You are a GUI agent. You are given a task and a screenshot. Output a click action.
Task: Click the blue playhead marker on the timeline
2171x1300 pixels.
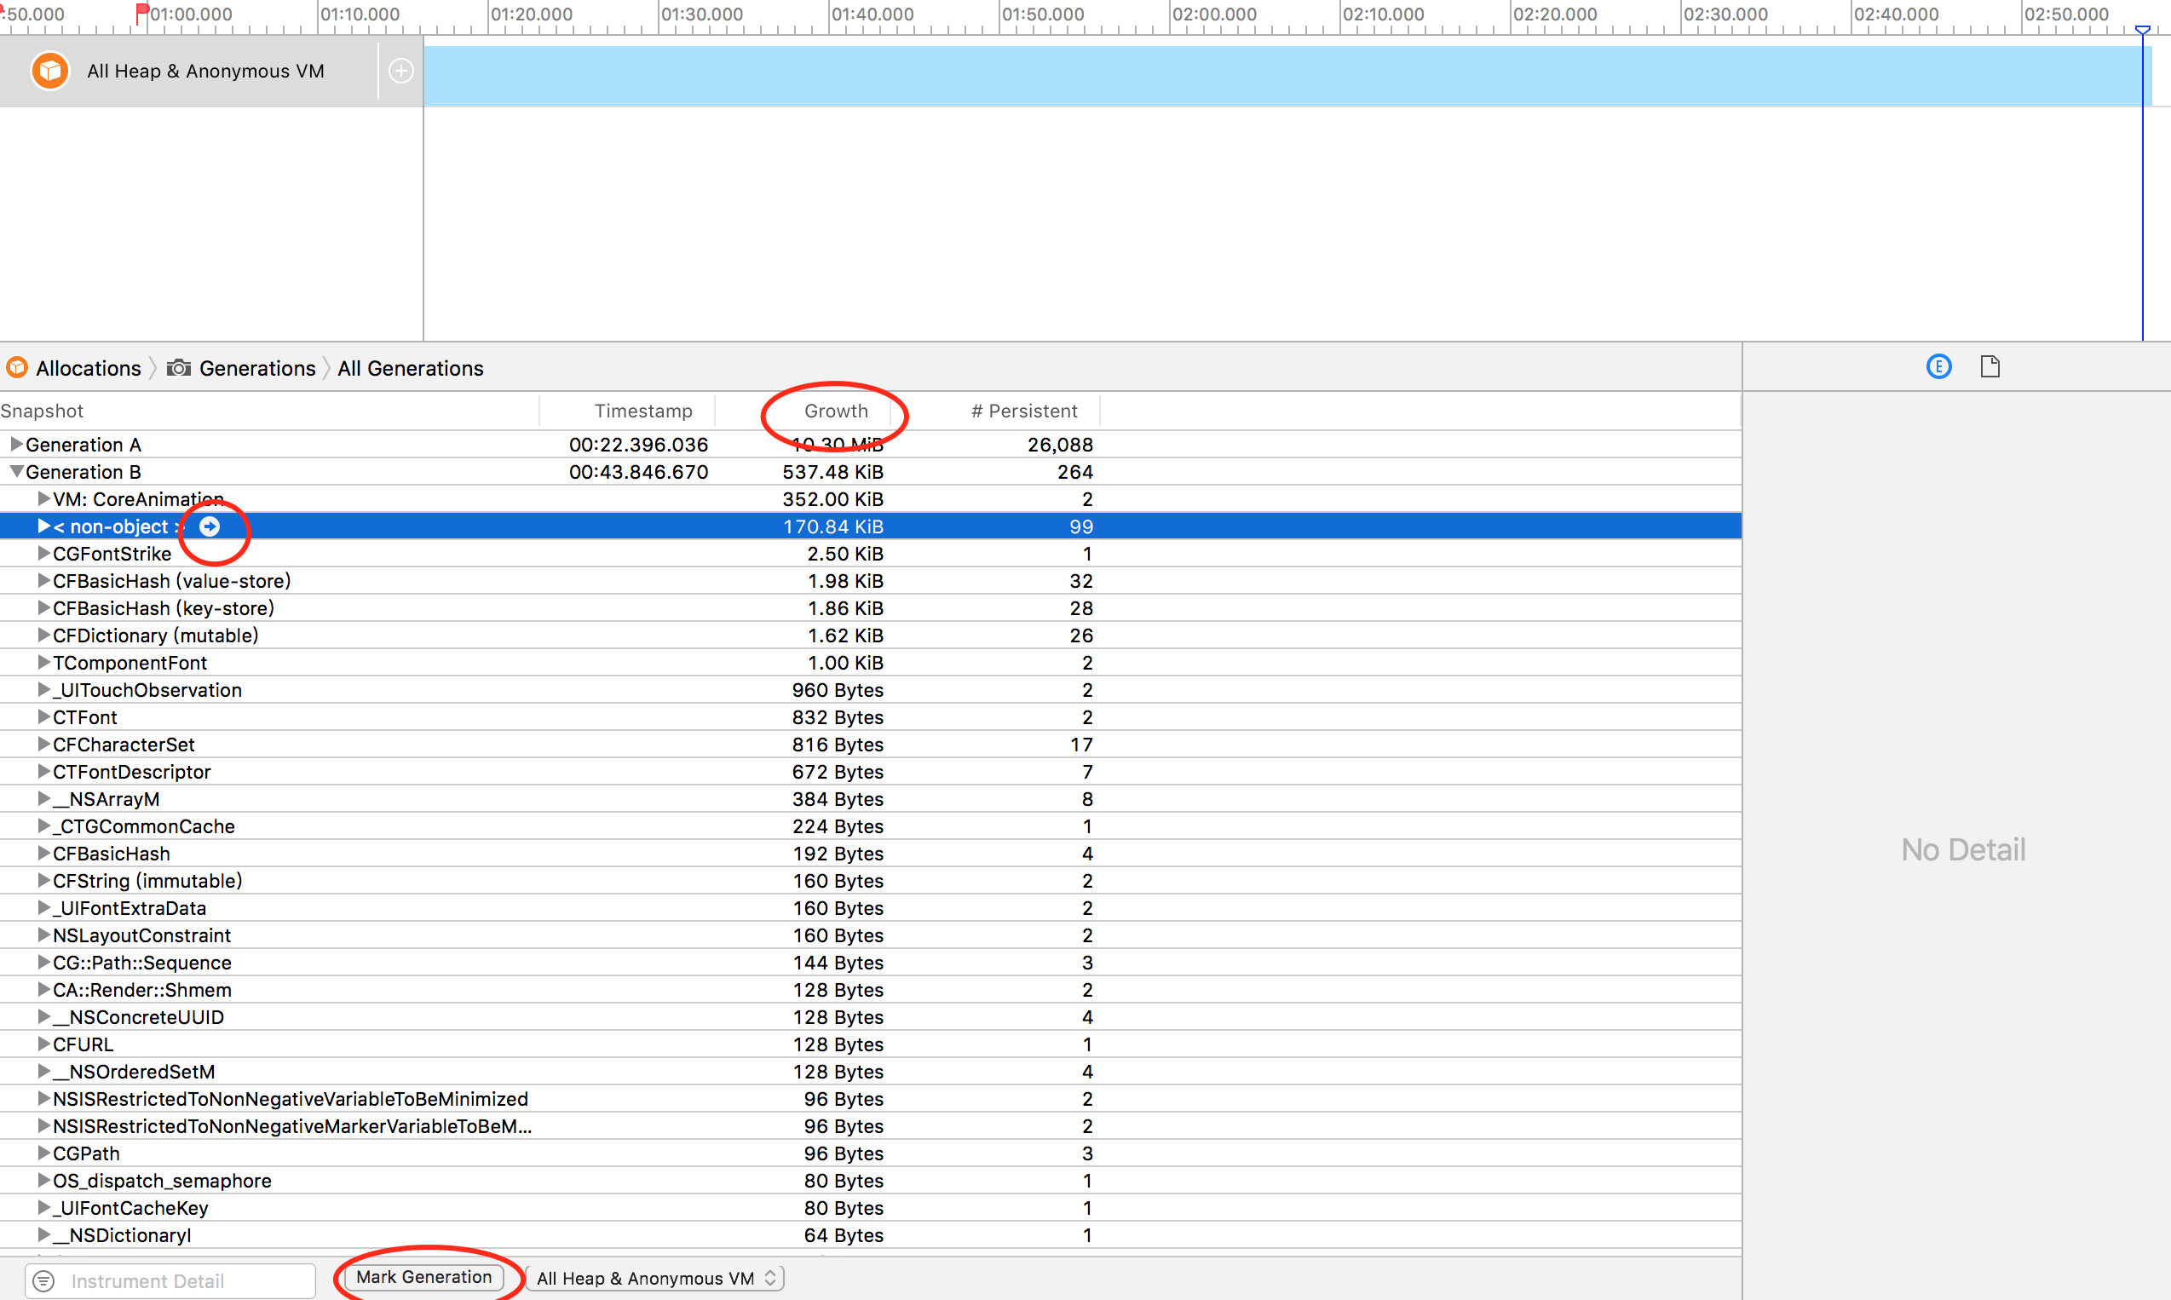(x=2142, y=31)
